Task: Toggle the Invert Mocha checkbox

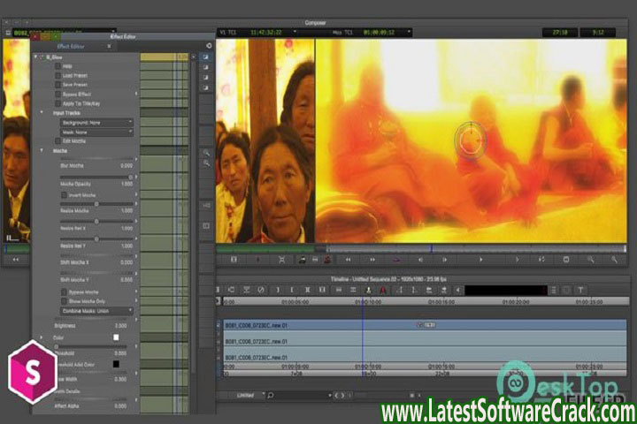Action: [62, 194]
